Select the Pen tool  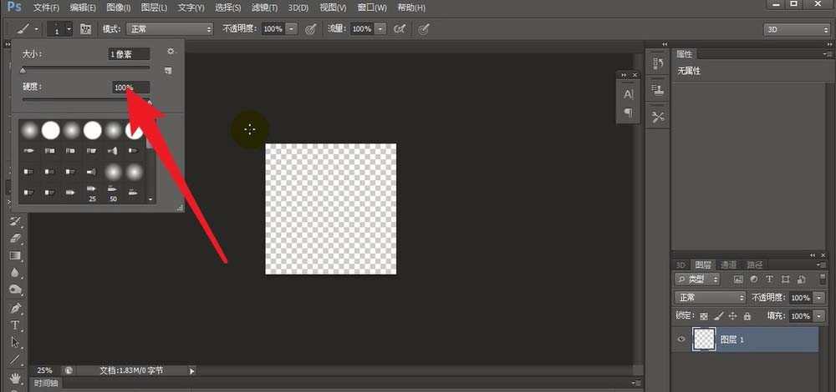click(x=15, y=309)
